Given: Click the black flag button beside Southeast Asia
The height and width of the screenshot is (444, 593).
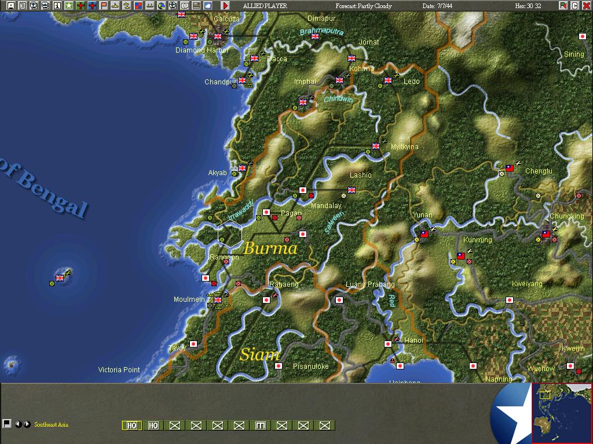Looking at the screenshot, I should [6, 424].
